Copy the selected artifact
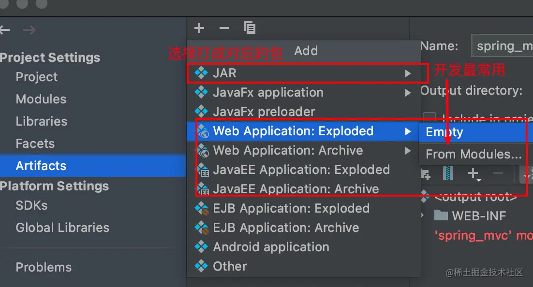This screenshot has width=533, height=287. tap(250, 28)
